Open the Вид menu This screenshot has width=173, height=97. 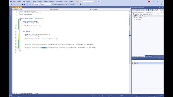click(x=24, y=2)
